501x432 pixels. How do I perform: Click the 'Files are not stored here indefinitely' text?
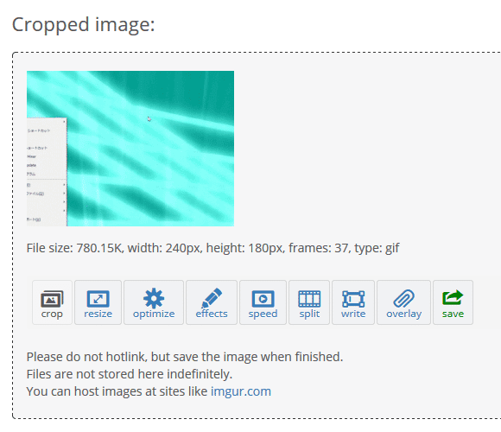coord(130,374)
